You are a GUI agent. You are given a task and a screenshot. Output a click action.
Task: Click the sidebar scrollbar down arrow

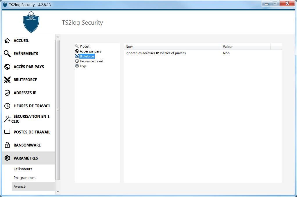[x=58, y=192]
